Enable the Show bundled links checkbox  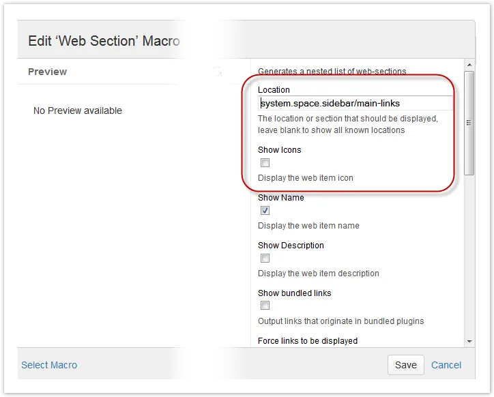265,306
